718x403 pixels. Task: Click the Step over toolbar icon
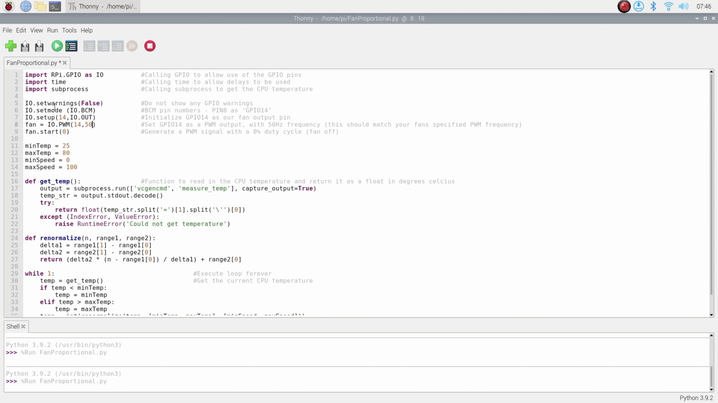89,46
